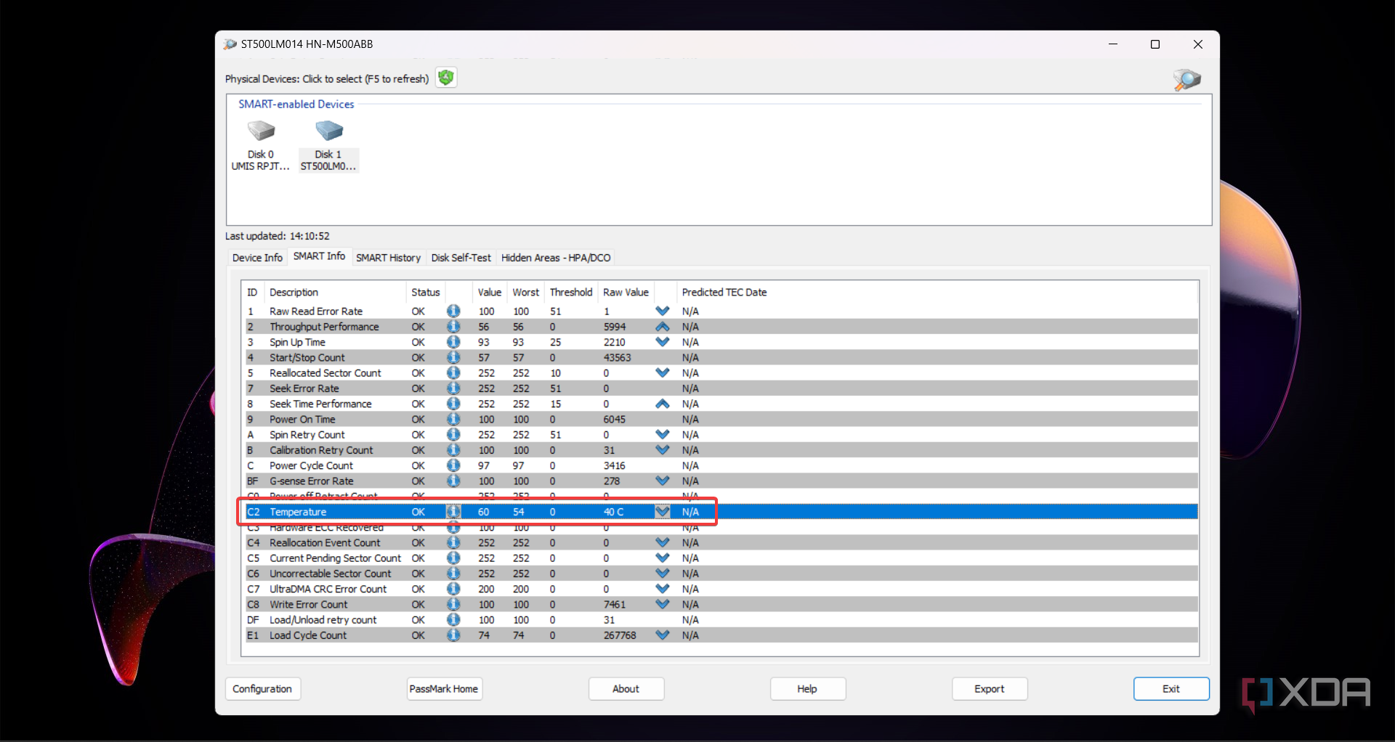Select the Current Pending Sector Count row
The image size is (1395, 742).
tap(721, 558)
